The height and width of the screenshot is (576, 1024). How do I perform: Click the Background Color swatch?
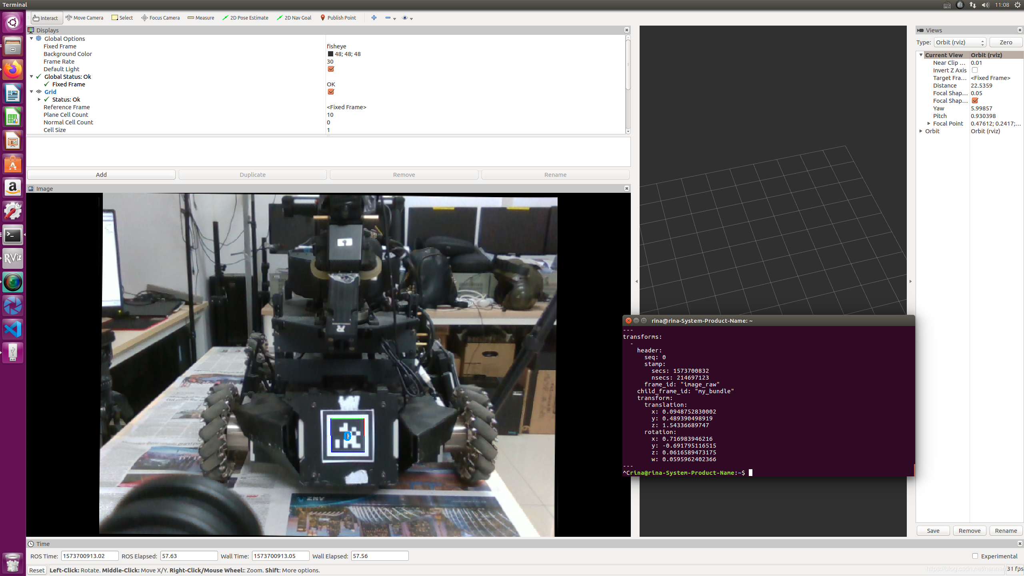tap(330, 54)
